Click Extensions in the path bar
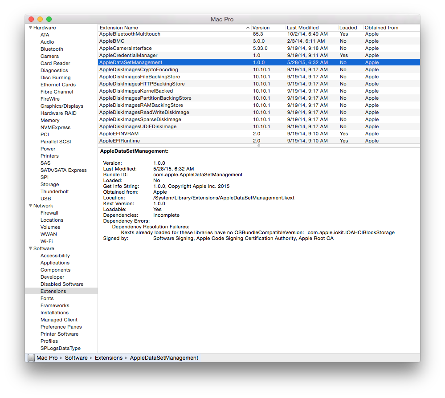The image size is (445, 398). pos(109,358)
